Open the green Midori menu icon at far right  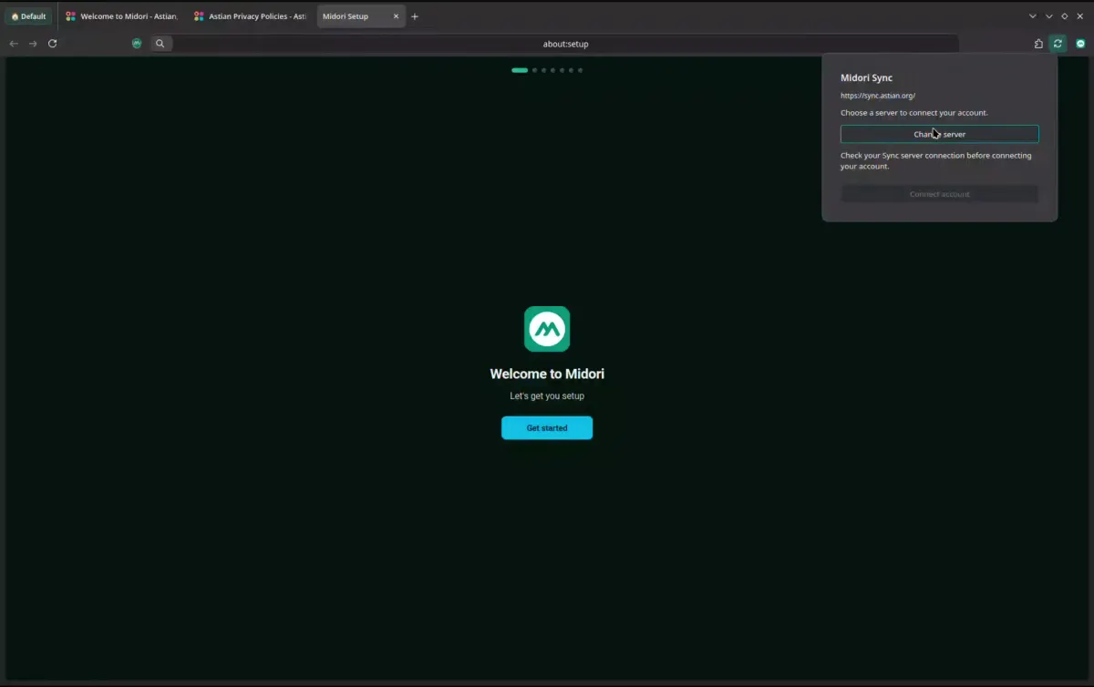[x=1080, y=44]
